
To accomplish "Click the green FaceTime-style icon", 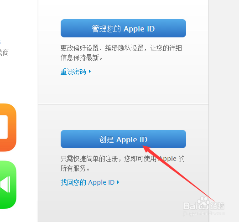I will coord(8,185).
